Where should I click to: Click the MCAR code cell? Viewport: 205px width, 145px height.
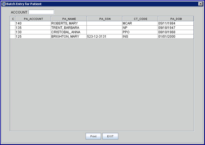(x=140, y=23)
